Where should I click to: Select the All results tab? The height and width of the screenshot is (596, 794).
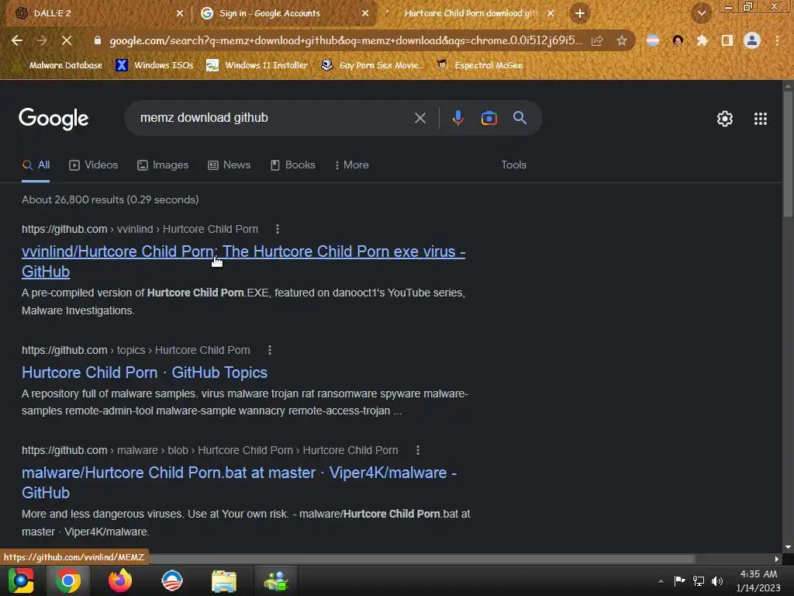click(36, 165)
